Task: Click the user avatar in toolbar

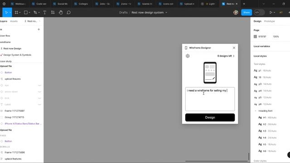Action: pyautogui.click(x=236, y=12)
